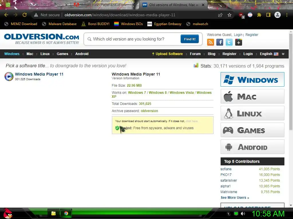
Task: Share this page via share icon
Action: point(220,15)
